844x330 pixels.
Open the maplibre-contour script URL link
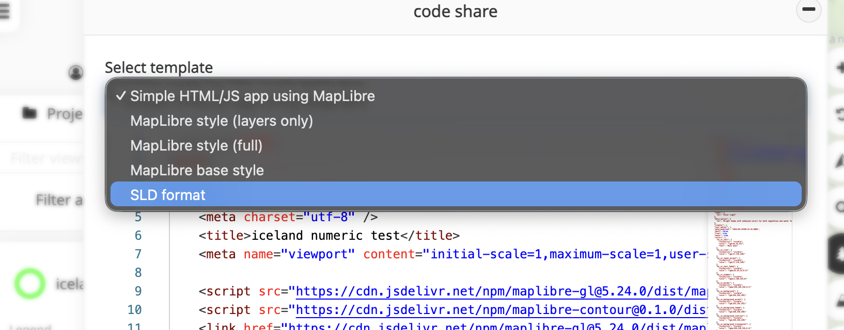501,310
